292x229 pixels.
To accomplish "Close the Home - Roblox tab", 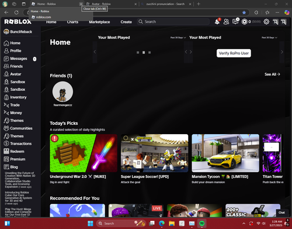I will [x=81, y=4].
